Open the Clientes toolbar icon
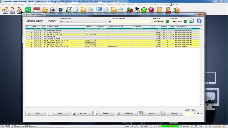 [x=5, y=10]
